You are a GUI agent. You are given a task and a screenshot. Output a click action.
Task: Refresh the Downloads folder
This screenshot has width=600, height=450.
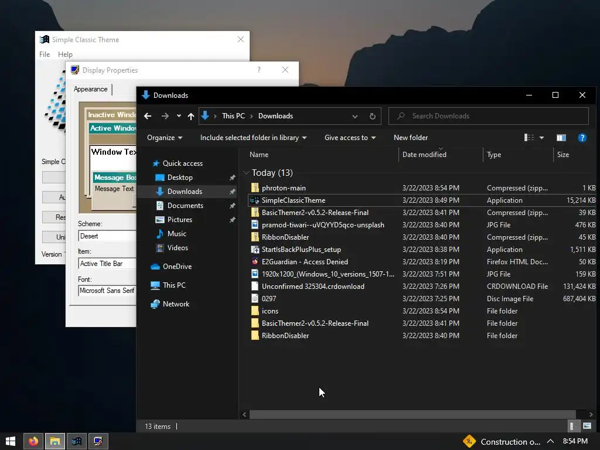(372, 117)
